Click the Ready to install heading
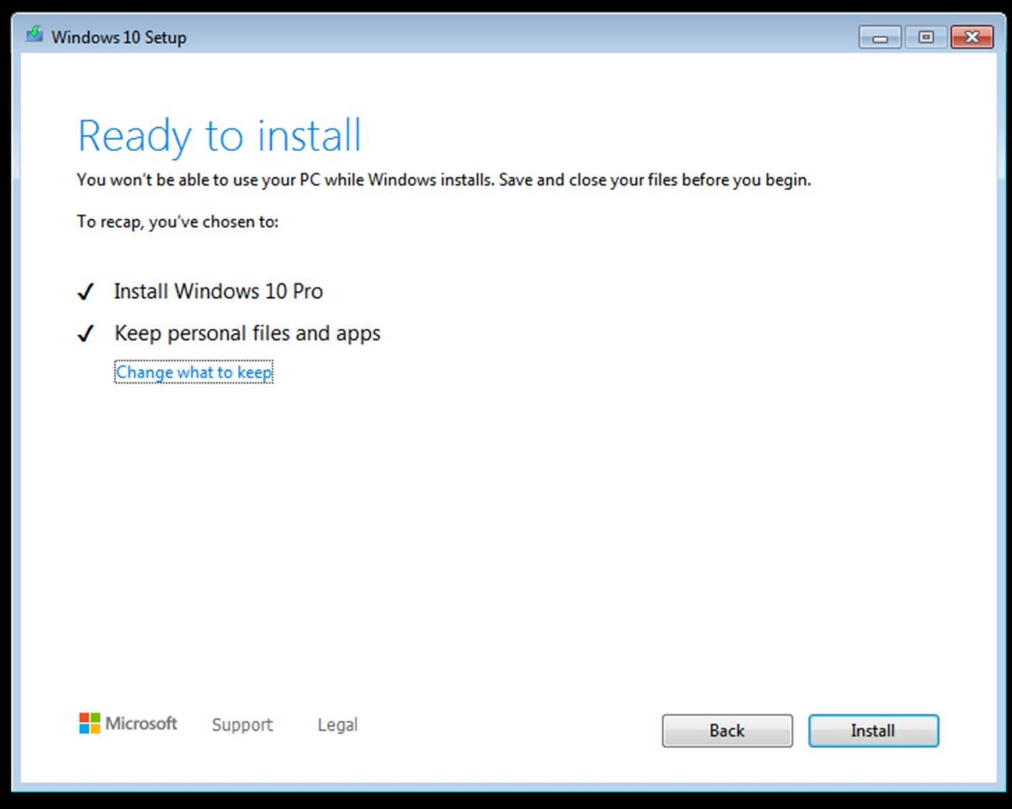 point(219,134)
